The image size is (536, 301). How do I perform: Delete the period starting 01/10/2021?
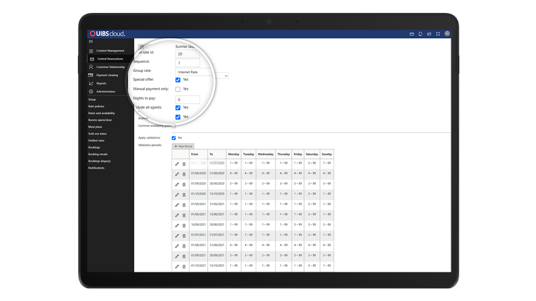[x=184, y=266]
